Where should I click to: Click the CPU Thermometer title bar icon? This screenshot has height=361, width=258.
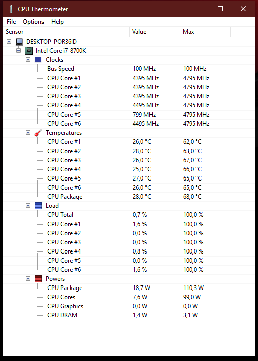point(11,9)
